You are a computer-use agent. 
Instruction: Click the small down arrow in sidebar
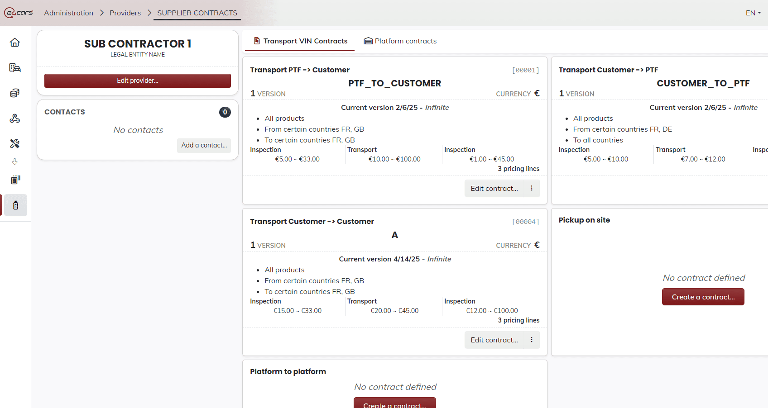[15, 161]
